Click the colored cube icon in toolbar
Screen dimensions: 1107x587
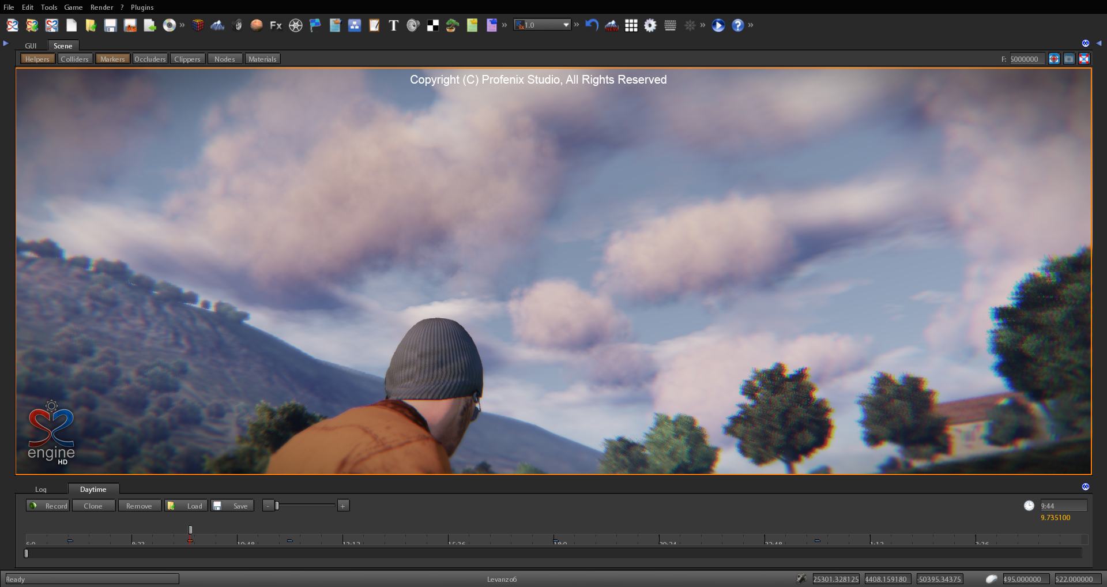[x=198, y=25]
